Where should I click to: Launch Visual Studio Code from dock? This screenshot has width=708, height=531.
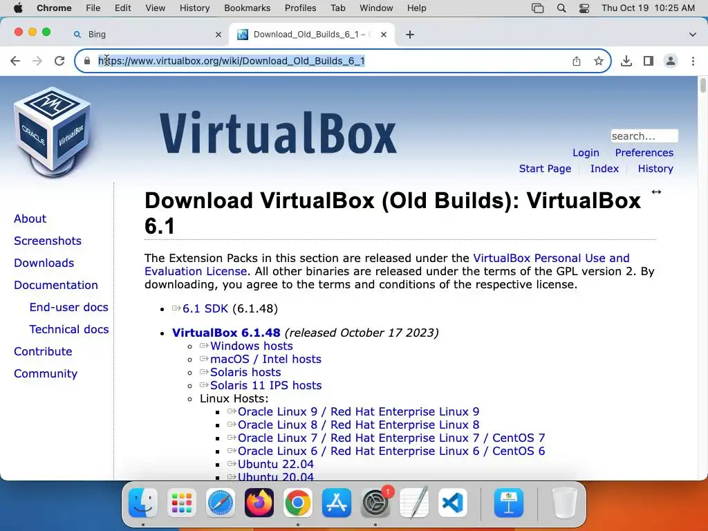(452, 503)
